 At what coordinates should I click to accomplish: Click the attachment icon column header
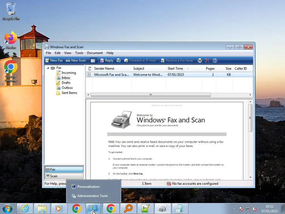tap(89, 69)
